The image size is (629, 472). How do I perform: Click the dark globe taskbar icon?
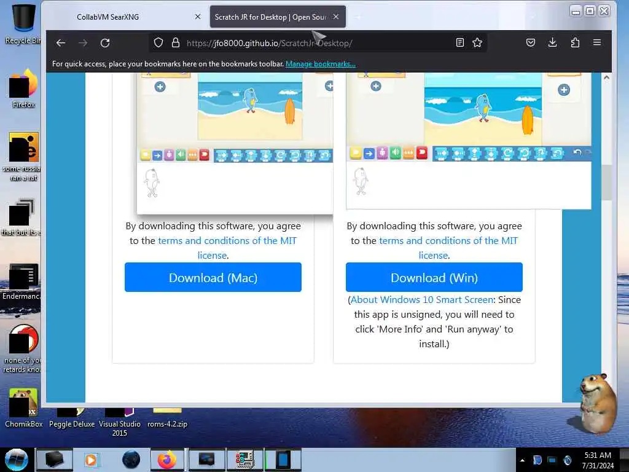pos(131,460)
